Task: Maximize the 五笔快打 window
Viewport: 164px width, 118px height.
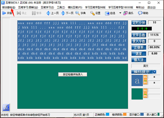Action: [x=149, y=3]
